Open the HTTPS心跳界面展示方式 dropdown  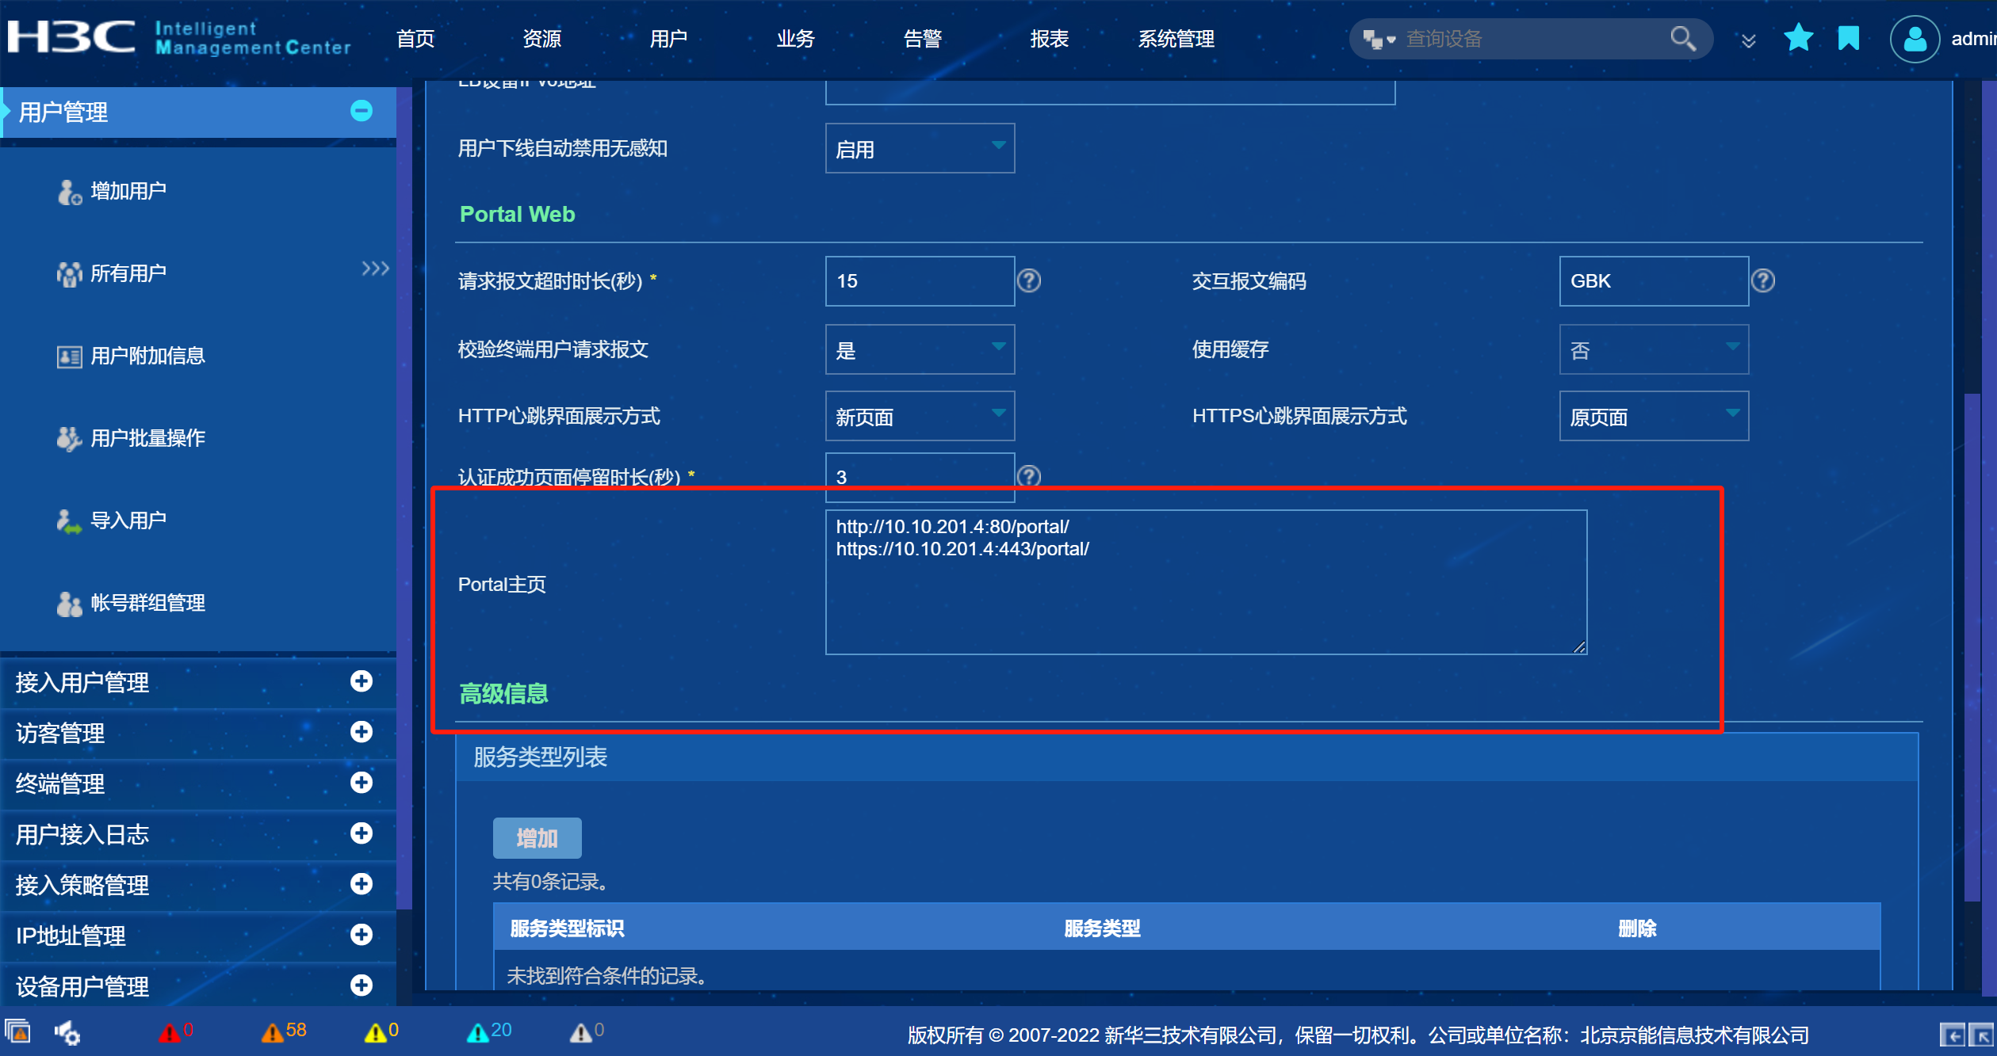pyautogui.click(x=1653, y=416)
